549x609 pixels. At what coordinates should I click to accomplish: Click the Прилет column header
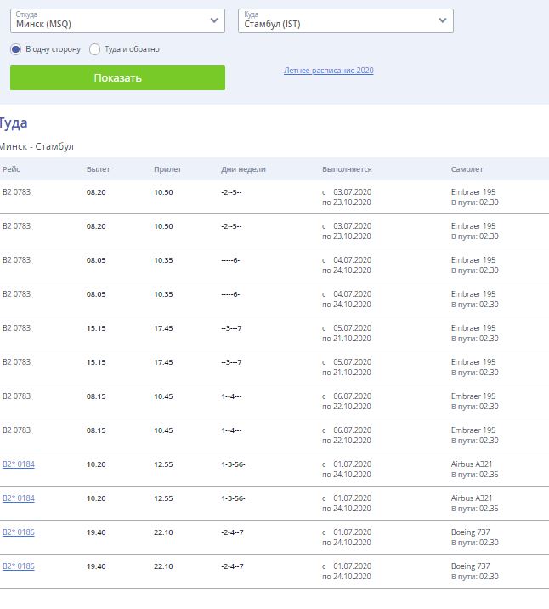tap(167, 169)
